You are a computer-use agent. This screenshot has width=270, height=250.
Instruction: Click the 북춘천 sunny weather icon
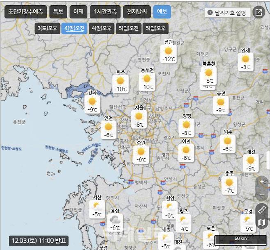pos(209,73)
